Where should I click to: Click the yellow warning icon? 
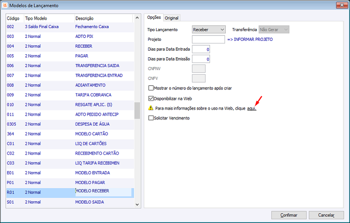(x=150, y=108)
